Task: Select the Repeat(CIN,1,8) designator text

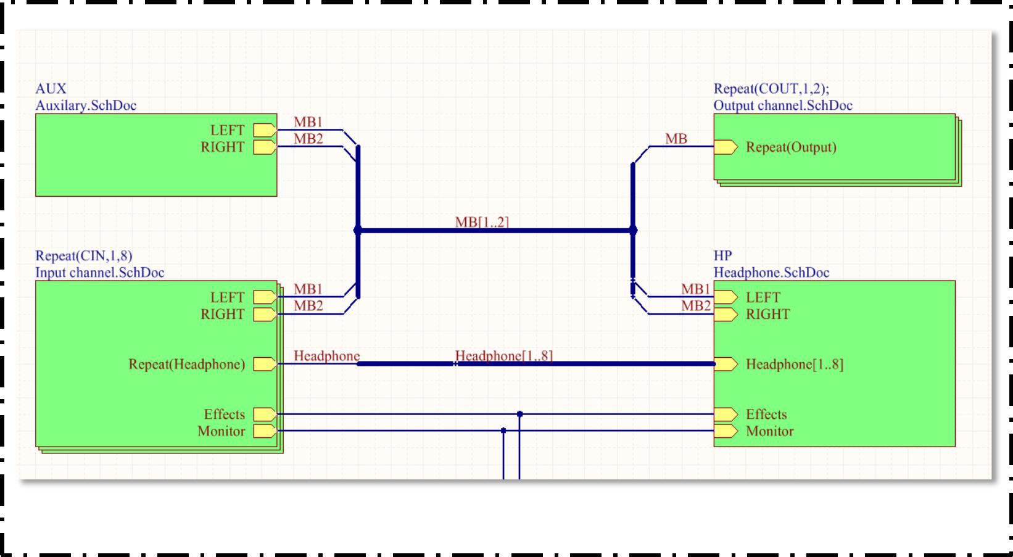Action: point(84,256)
